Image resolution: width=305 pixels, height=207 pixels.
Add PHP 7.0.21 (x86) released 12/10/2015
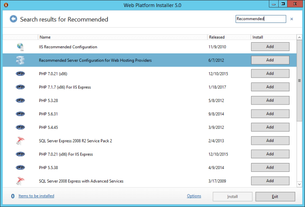pos(270,74)
